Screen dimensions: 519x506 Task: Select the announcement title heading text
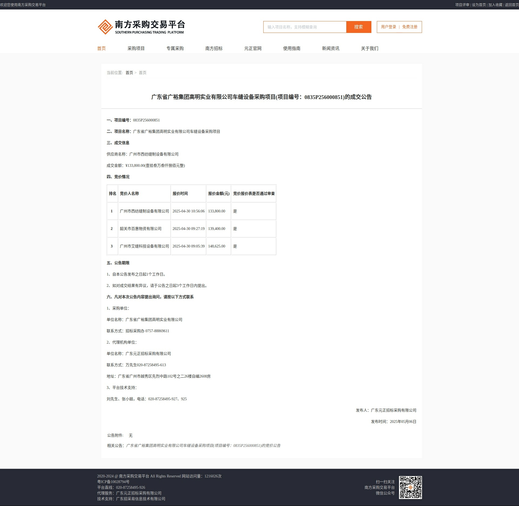tap(261, 97)
